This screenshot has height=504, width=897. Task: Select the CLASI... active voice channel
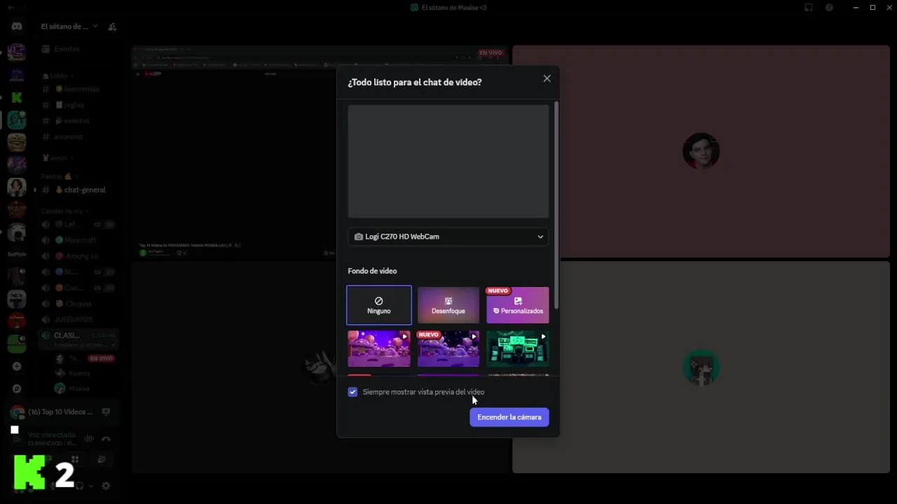[x=78, y=339]
